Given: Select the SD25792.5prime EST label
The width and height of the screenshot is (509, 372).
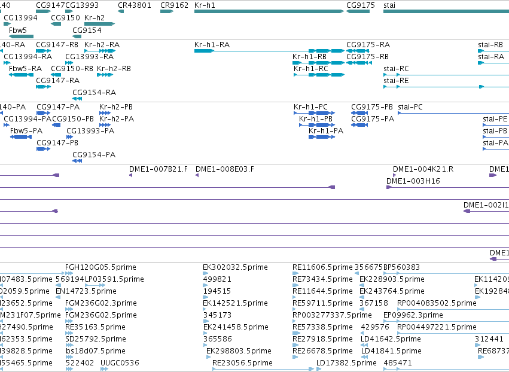Looking at the screenshot, I should click(96, 339).
